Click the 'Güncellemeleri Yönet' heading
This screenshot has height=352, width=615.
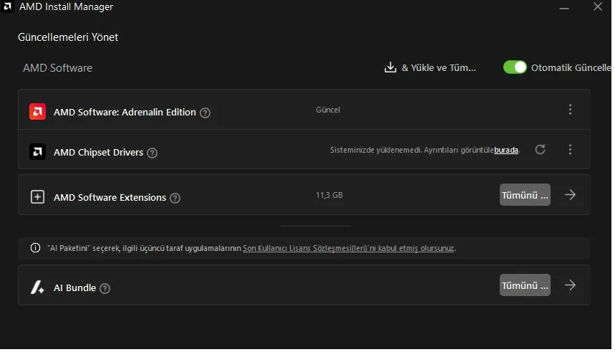point(68,37)
